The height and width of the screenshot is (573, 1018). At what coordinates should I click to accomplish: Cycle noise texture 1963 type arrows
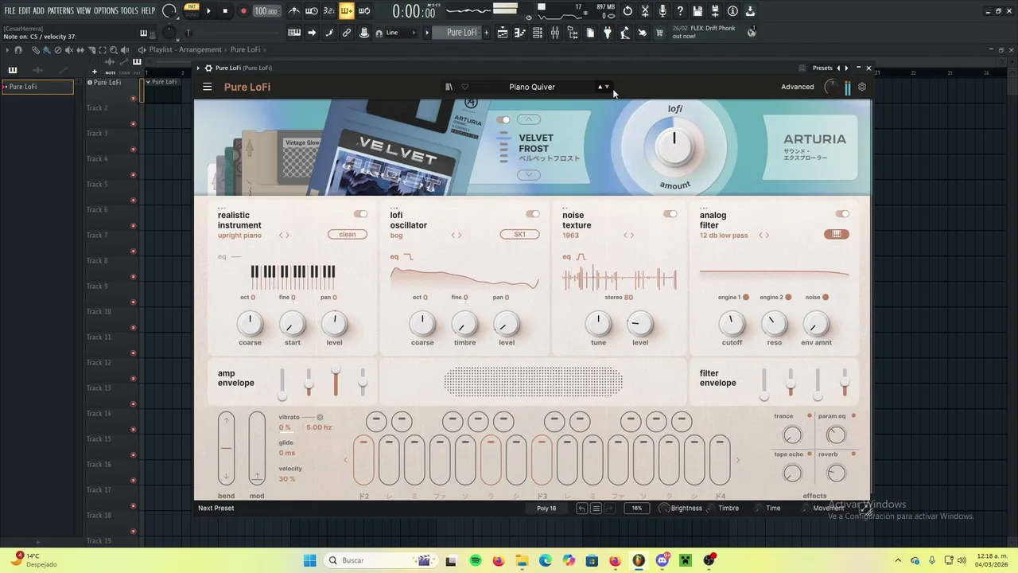coord(628,236)
